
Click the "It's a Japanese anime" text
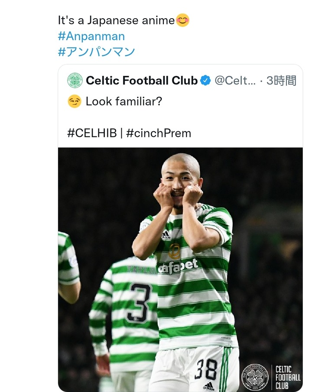pos(116,20)
